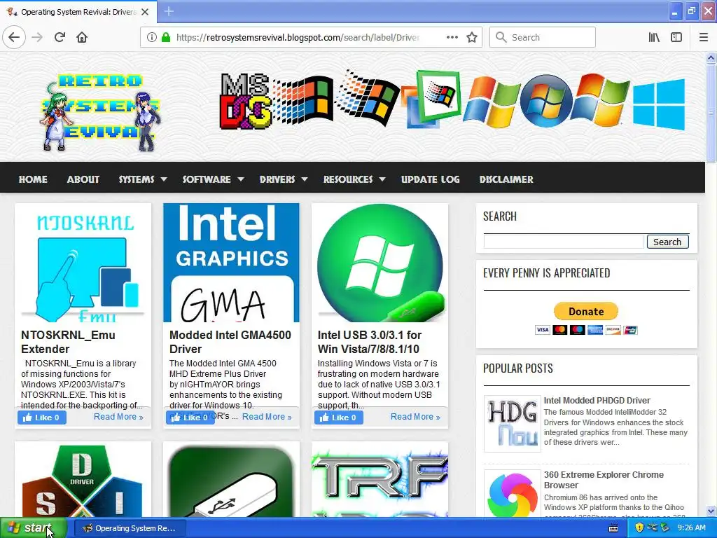Open the SDI driver post thumbnail
The width and height of the screenshot is (717, 538).
(x=83, y=479)
